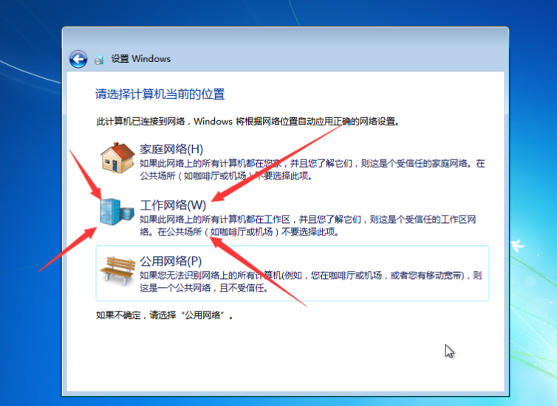
Task: Click the public network description text
Action: pos(310,281)
